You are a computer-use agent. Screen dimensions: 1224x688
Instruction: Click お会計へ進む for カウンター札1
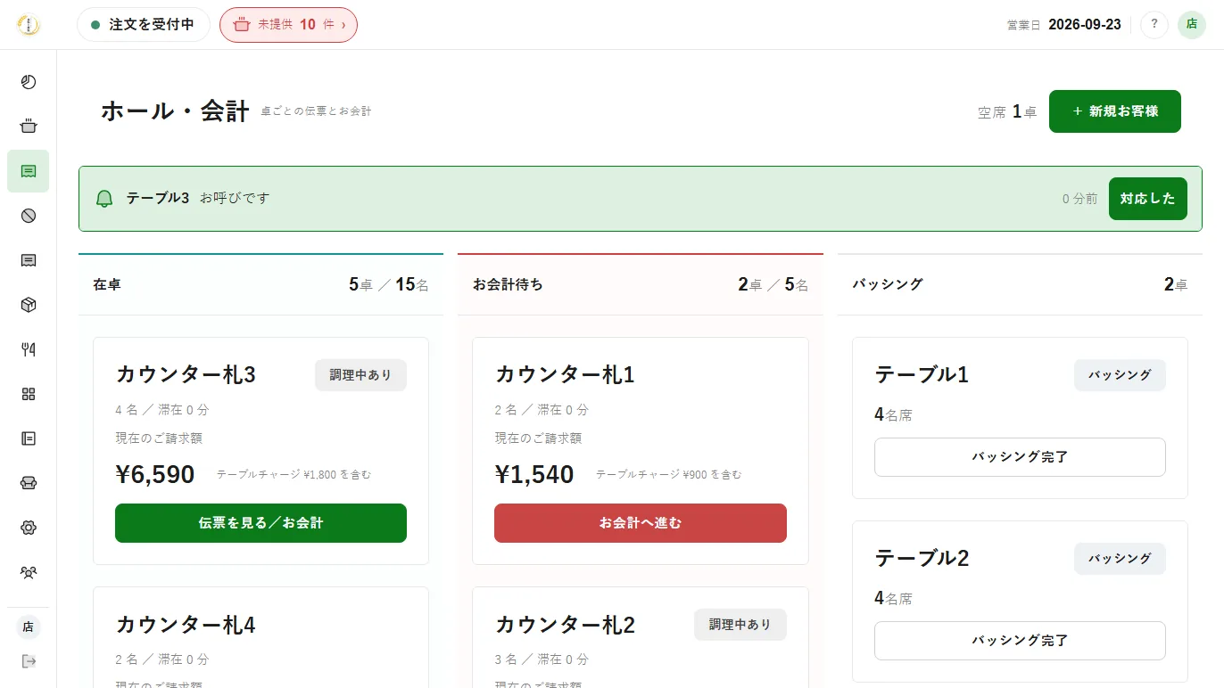click(641, 523)
